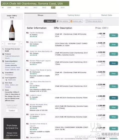This screenshot has height=140, width=119.
Task: Open Lueken's Liquor seller link
Action: (x=36, y=95)
